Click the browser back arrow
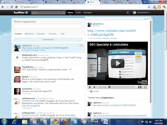 tap(3, 7)
